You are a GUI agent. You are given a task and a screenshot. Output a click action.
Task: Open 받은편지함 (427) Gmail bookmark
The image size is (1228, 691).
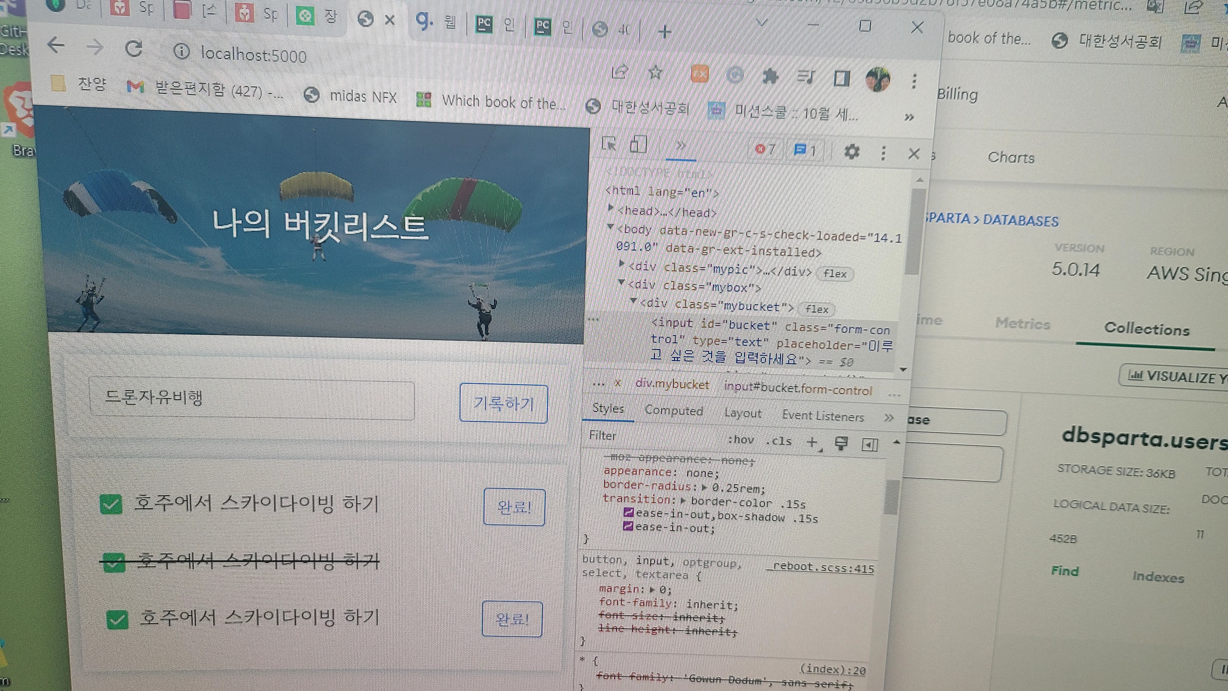pyautogui.click(x=205, y=90)
